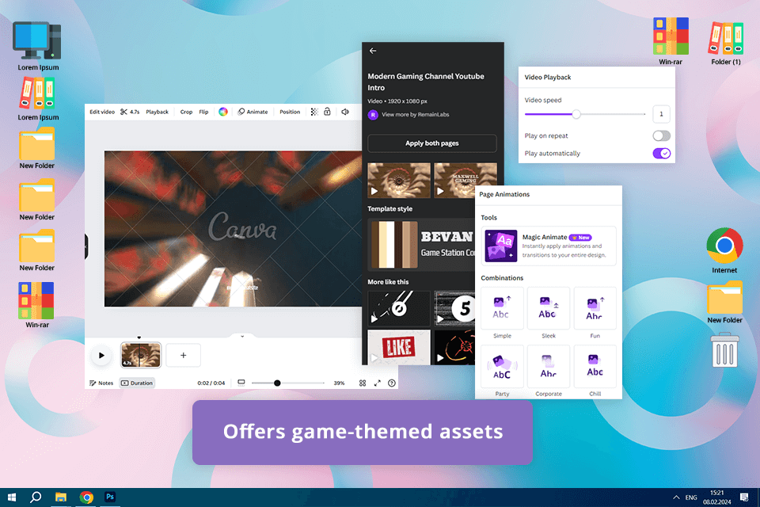
Task: Open Photoshop from the taskbar
Action: [x=110, y=497]
